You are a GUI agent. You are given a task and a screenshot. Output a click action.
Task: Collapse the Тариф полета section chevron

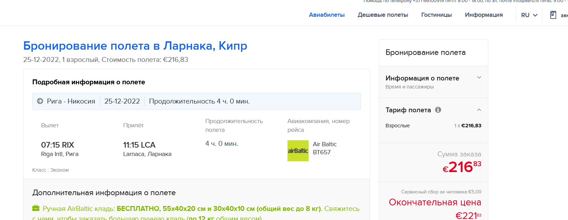479,110
